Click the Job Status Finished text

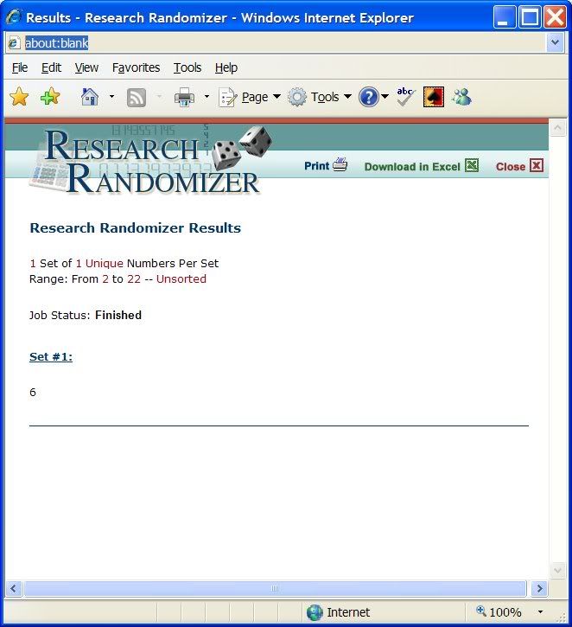pyautogui.click(x=86, y=315)
